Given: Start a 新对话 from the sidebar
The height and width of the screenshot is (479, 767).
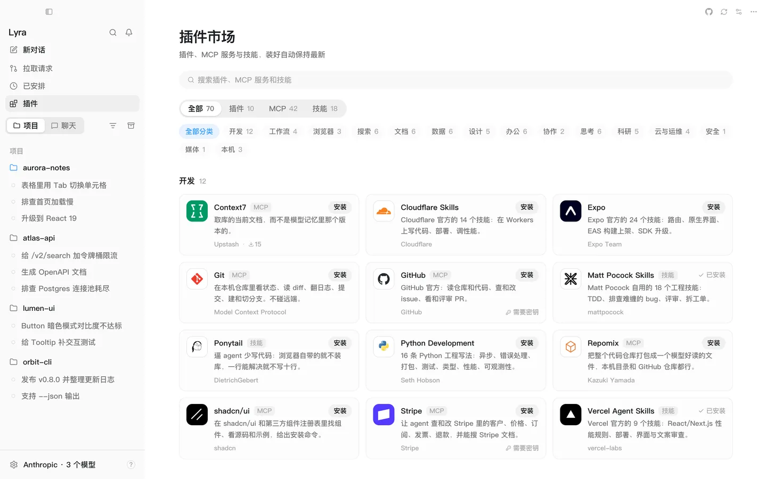Looking at the screenshot, I should [72, 49].
